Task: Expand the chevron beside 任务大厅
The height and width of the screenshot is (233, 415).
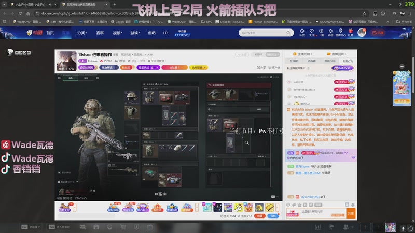Action: [x=75, y=208]
